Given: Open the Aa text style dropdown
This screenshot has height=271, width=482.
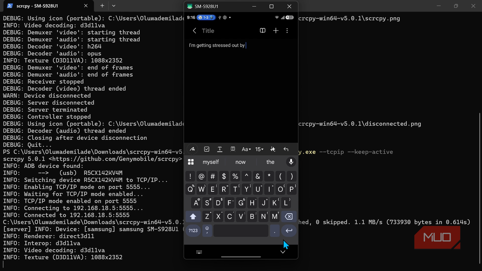Looking at the screenshot, I should click(x=246, y=149).
